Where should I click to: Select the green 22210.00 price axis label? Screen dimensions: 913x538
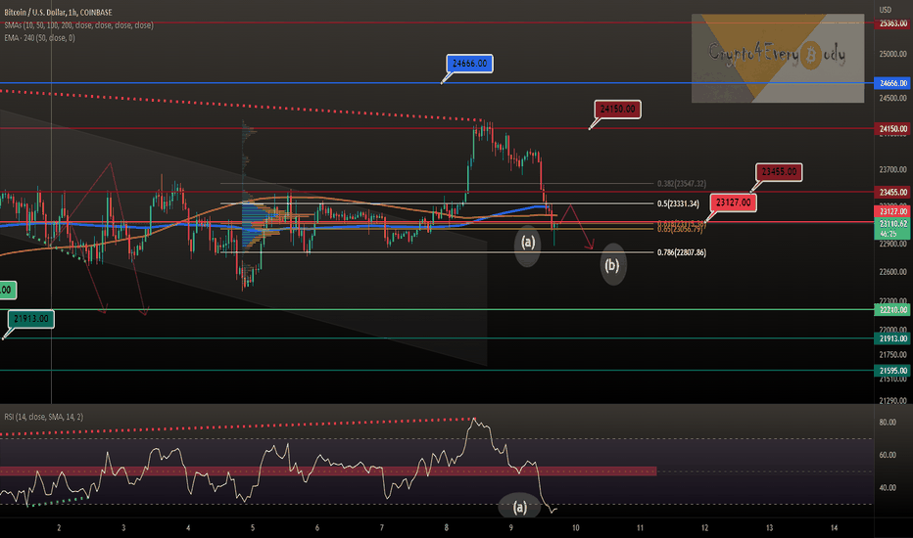tap(893, 309)
